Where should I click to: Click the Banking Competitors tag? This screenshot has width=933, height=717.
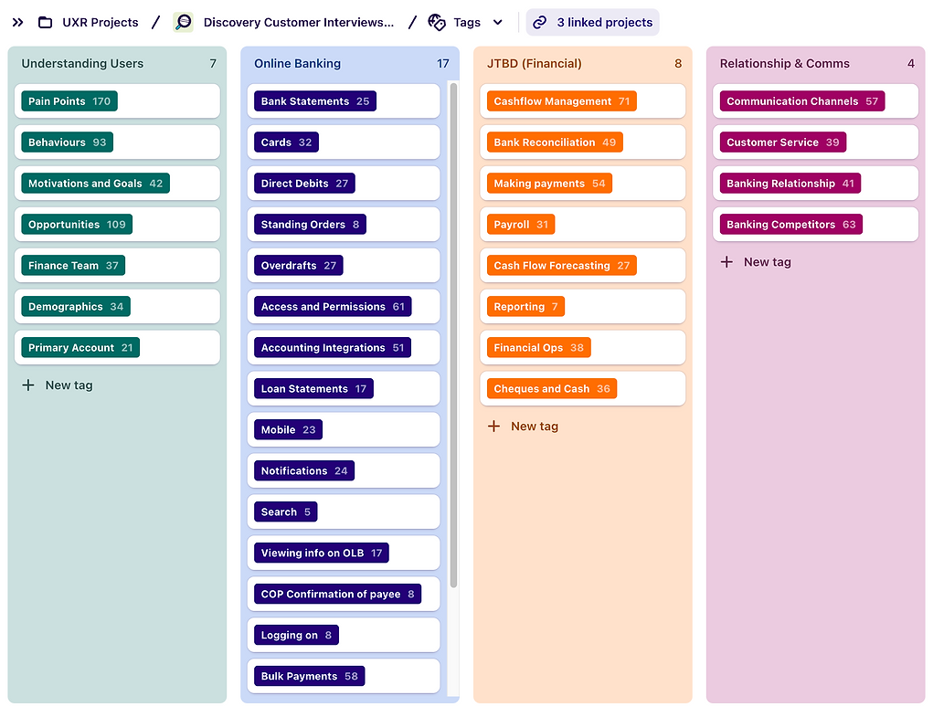tap(790, 225)
